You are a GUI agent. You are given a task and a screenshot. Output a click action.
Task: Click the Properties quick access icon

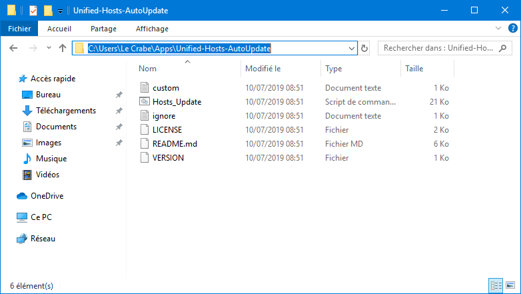point(33,11)
